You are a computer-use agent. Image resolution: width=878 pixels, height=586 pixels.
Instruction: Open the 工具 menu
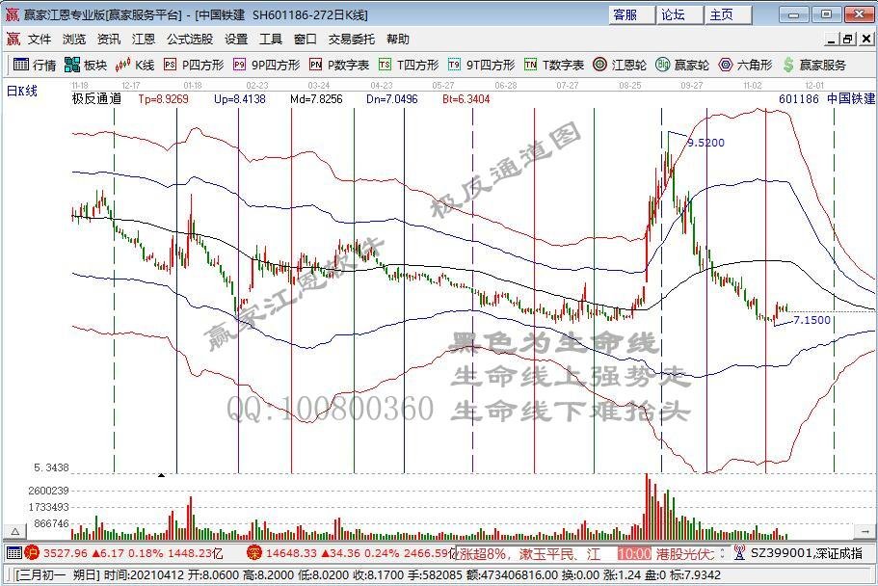(271, 40)
